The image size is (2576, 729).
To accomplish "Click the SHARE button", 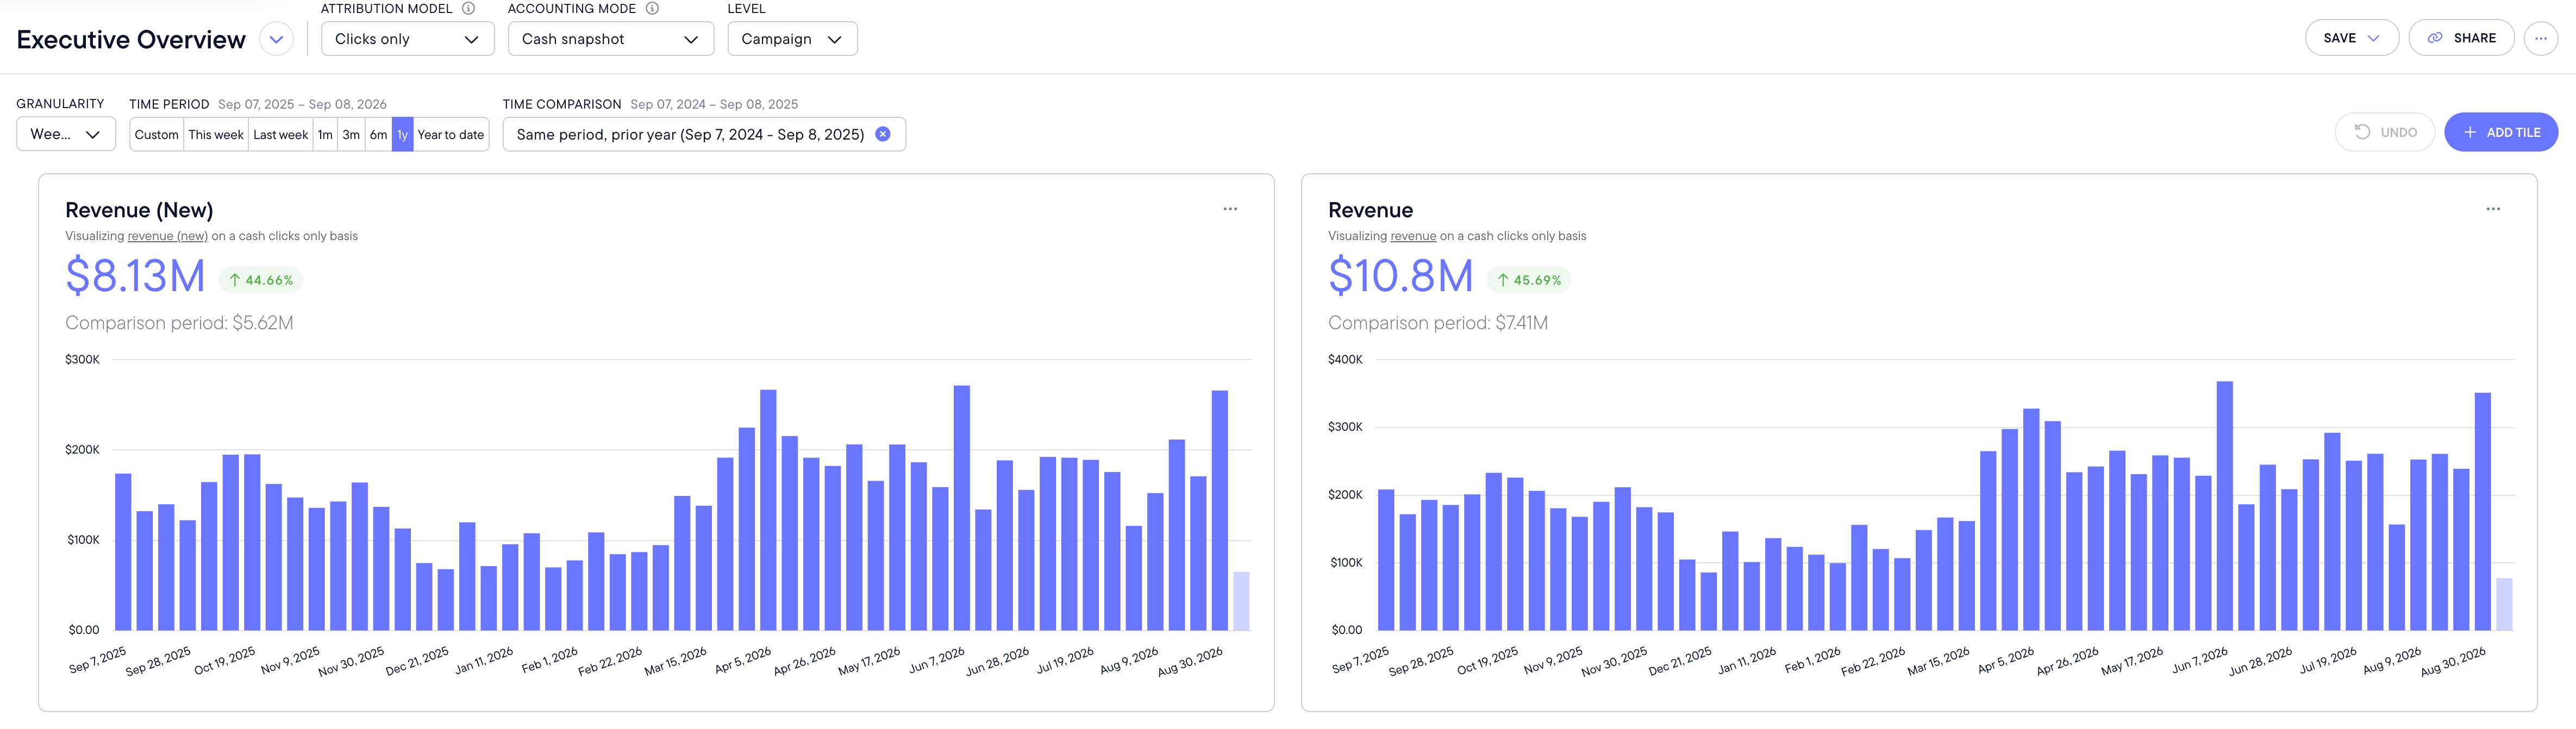I will click(x=2461, y=38).
